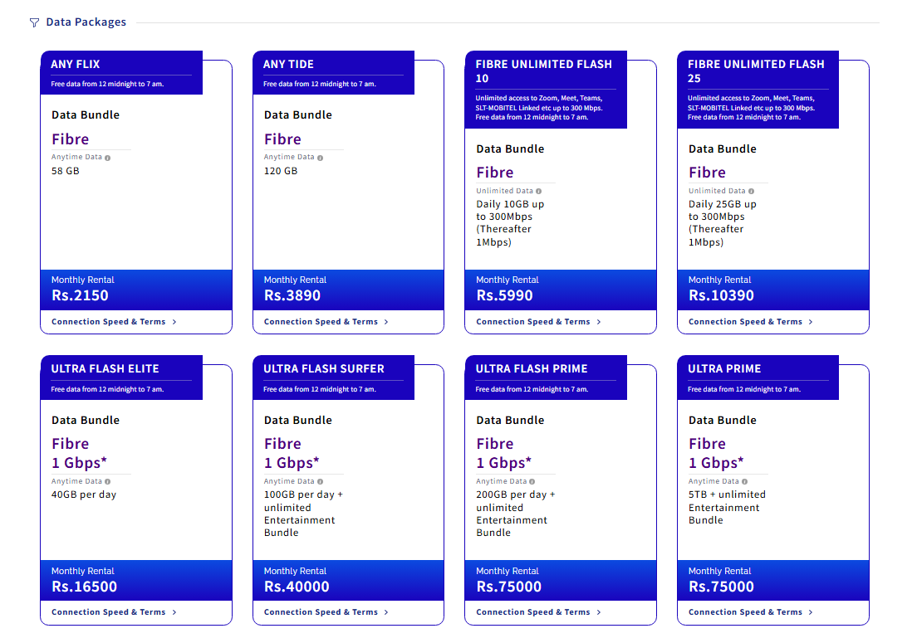The width and height of the screenshot is (917, 643).
Task: Click info icon next to Anytime Data in ANY FLIX
Action: coord(108,158)
